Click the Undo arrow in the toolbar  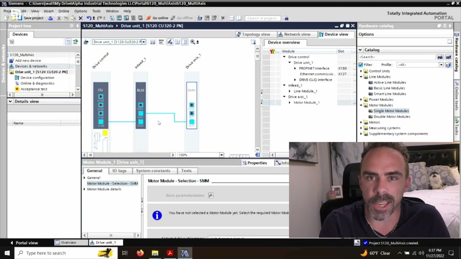89,18
